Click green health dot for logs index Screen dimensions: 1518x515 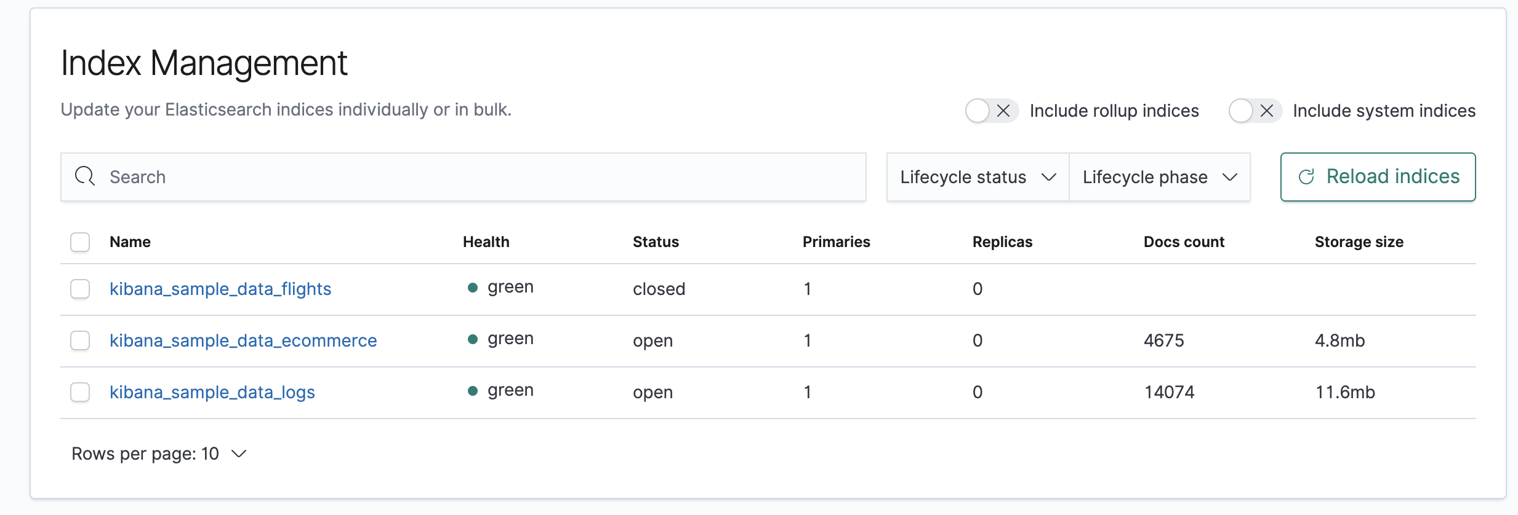[473, 391]
